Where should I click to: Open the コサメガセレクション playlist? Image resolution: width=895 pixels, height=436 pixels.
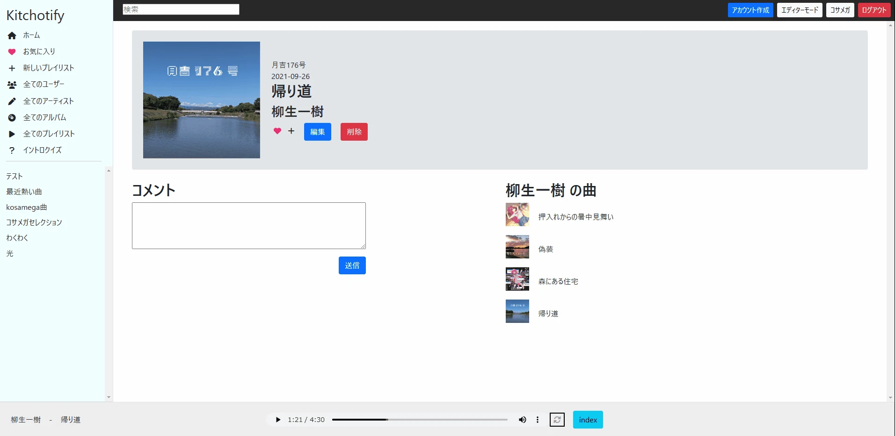[34, 222]
